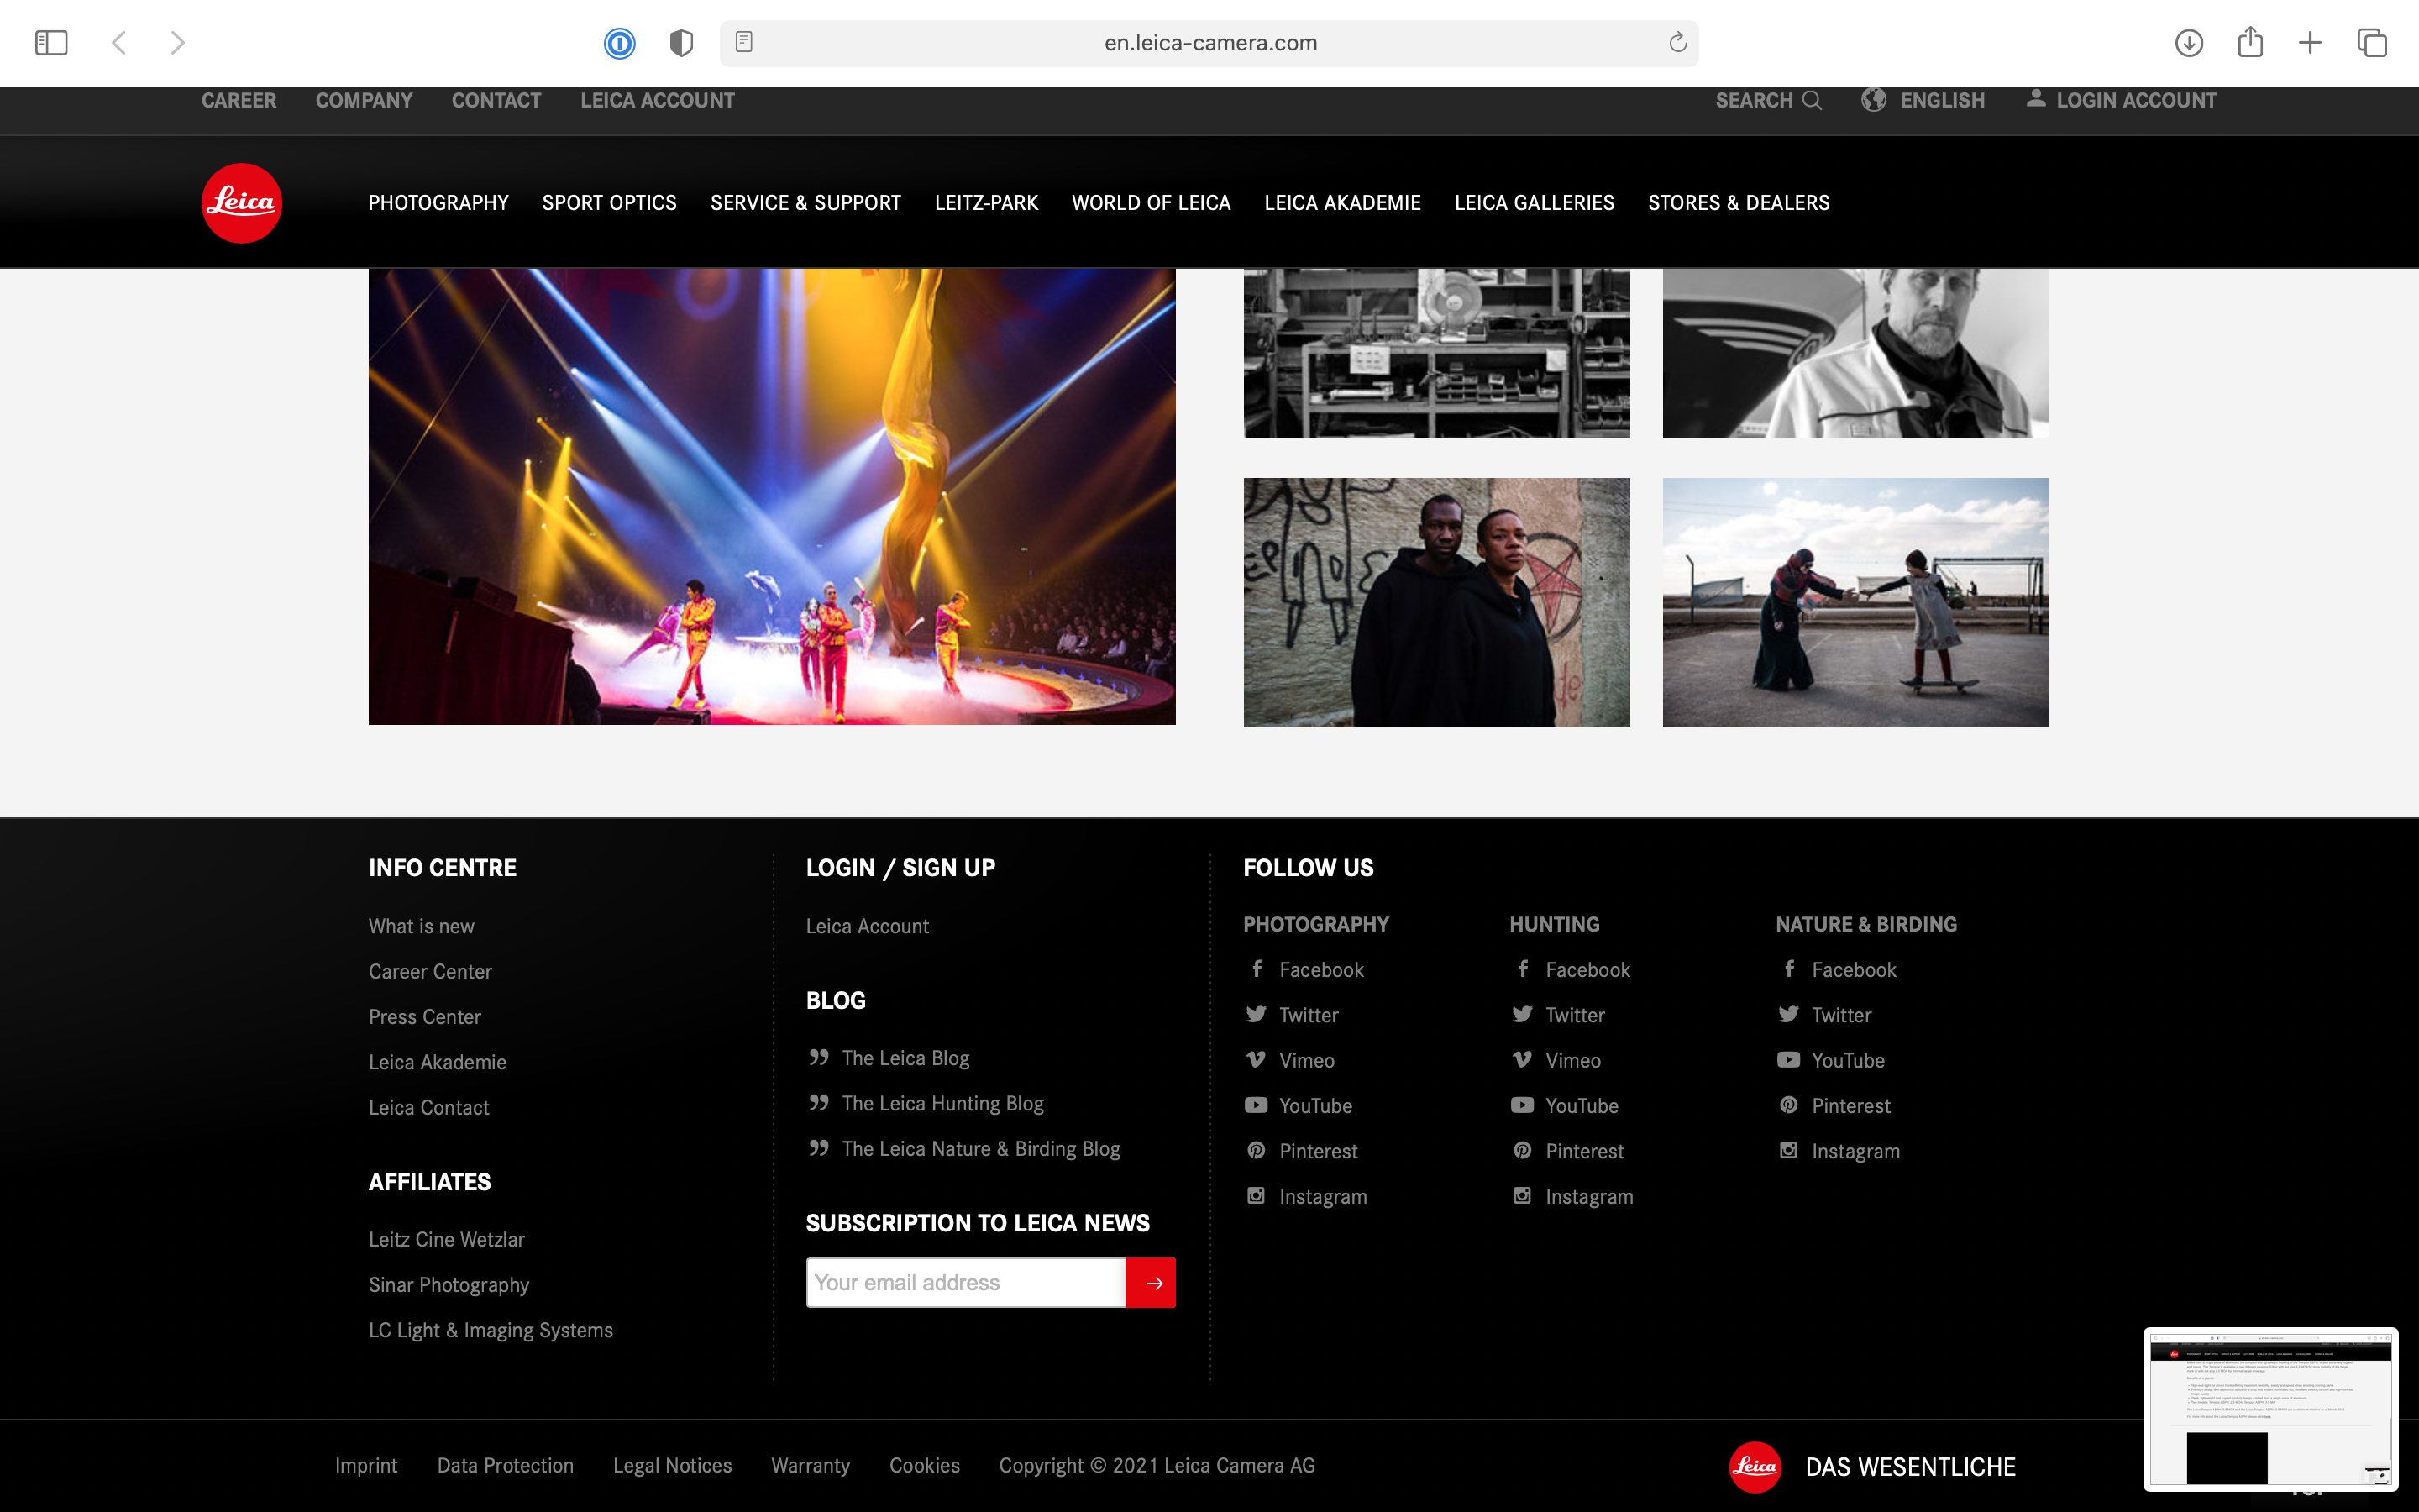Open the graffiti wall portrait photo

(x=1436, y=602)
